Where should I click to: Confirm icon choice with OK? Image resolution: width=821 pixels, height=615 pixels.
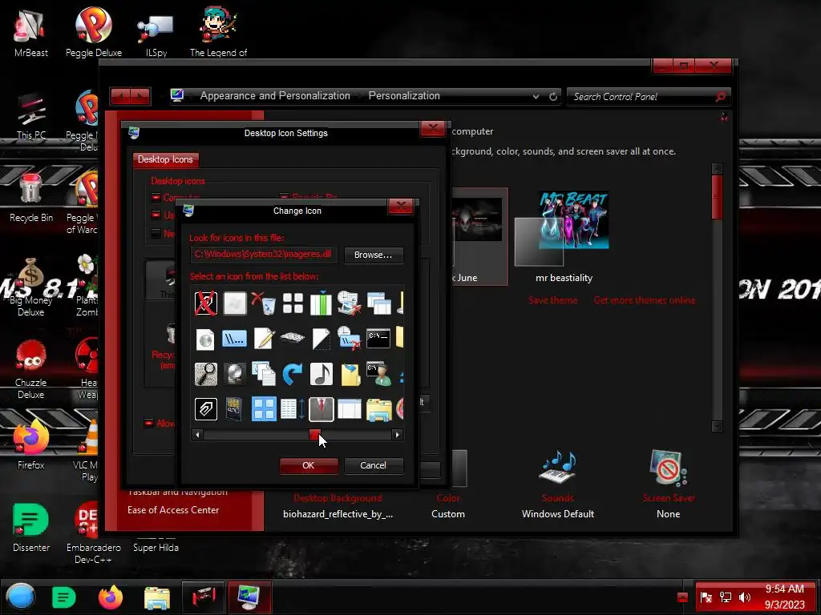point(309,465)
